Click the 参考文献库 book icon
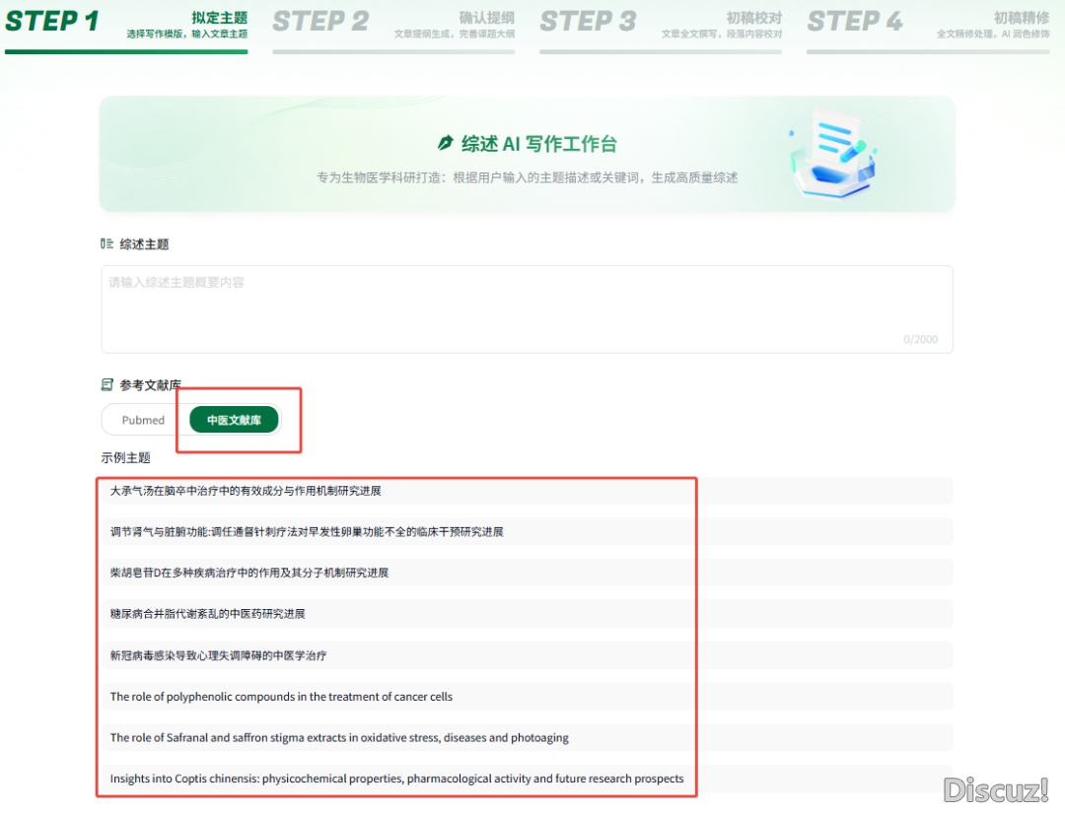 [x=106, y=385]
